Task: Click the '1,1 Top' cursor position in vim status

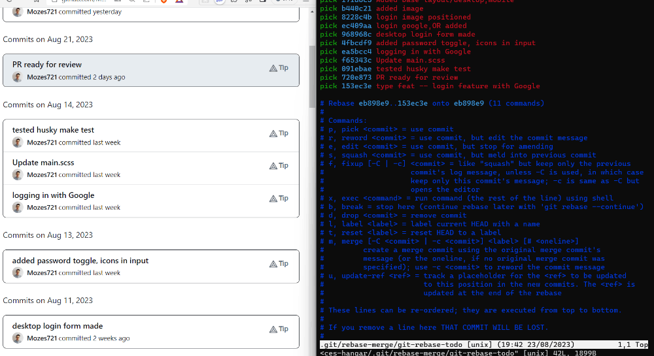Action: click(x=633, y=345)
